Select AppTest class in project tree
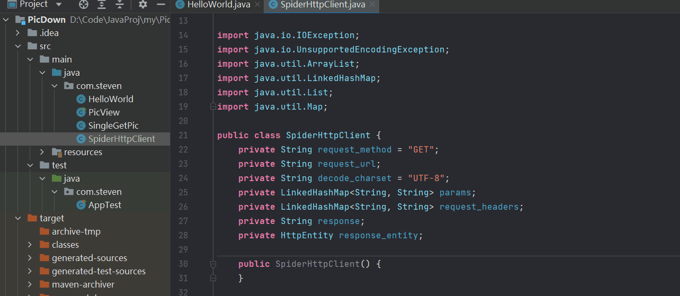This screenshot has height=296, width=680. click(x=105, y=205)
